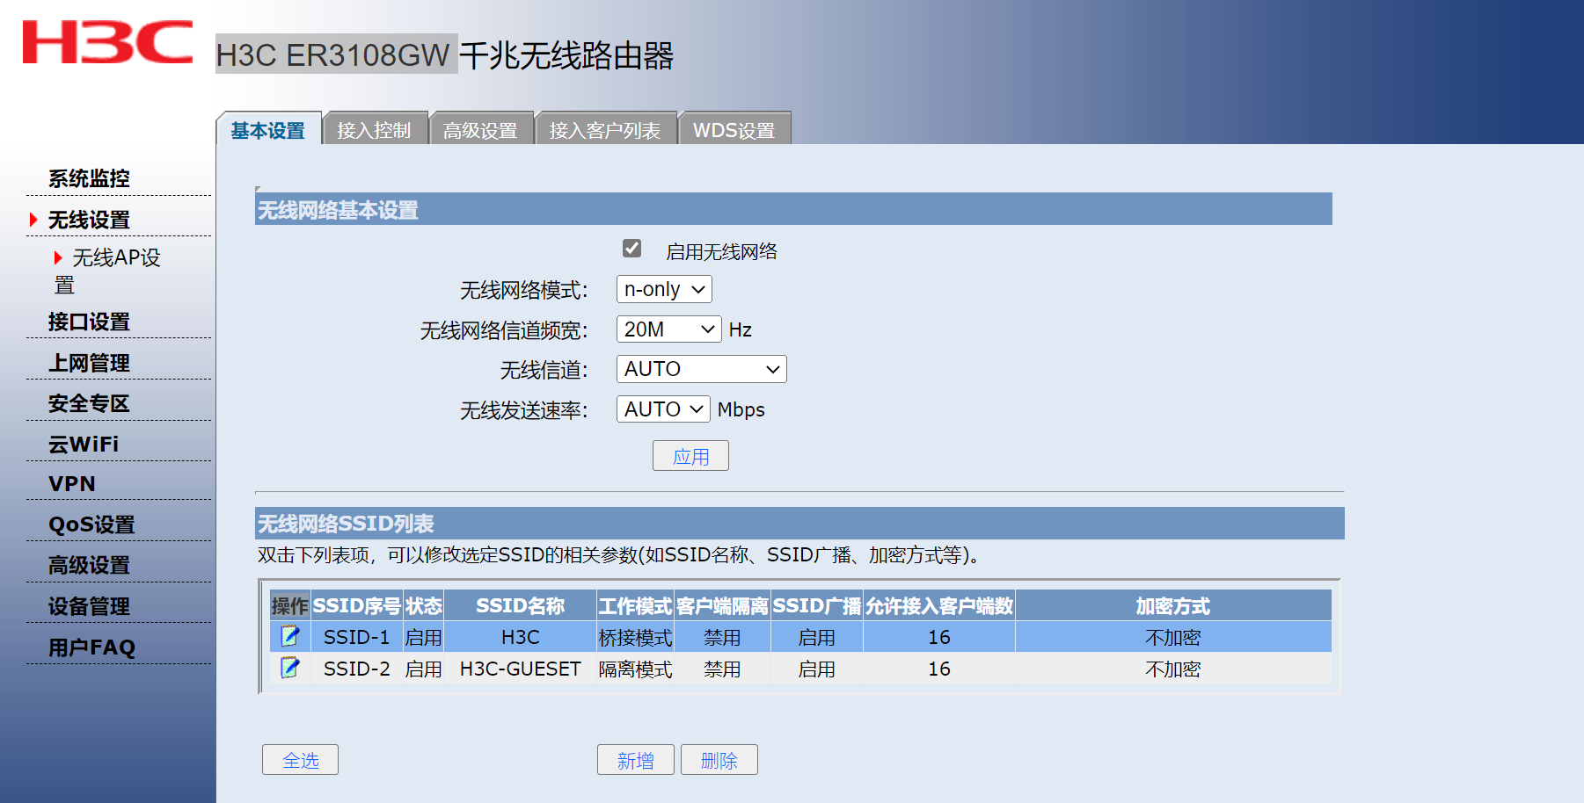This screenshot has height=803, width=1584.
Task: Open the 20M channel width dropdown
Action: click(x=668, y=329)
